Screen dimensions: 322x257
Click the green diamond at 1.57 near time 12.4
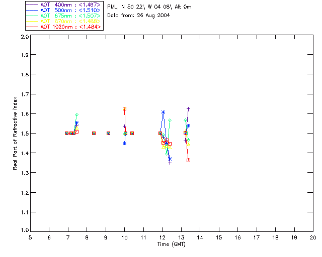(170, 120)
